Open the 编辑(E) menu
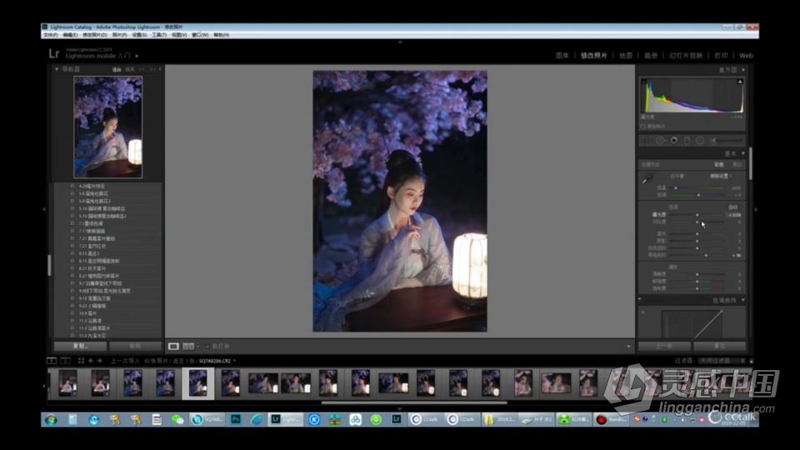800x450 pixels. click(70, 35)
